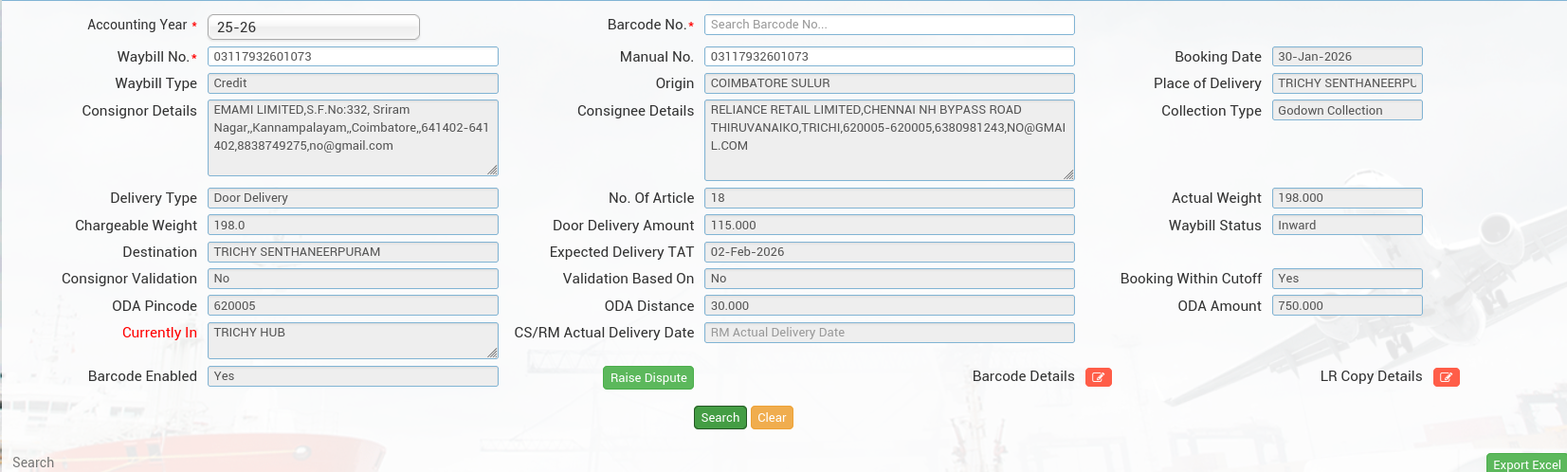Open the Accounting Year dropdown

point(313,27)
